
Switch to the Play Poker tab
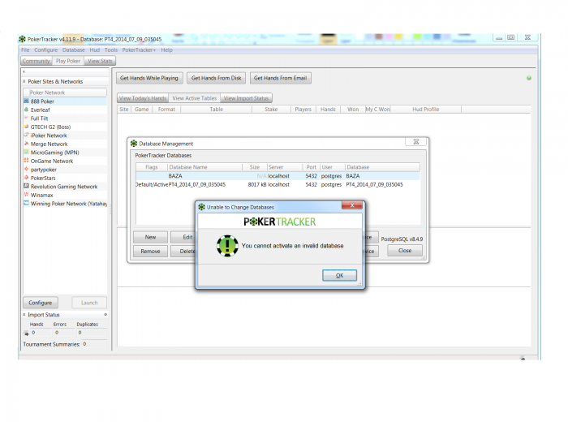point(68,61)
